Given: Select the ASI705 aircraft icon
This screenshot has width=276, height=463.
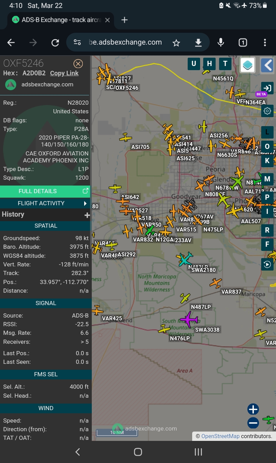Looking at the screenshot, I should click(126, 138).
